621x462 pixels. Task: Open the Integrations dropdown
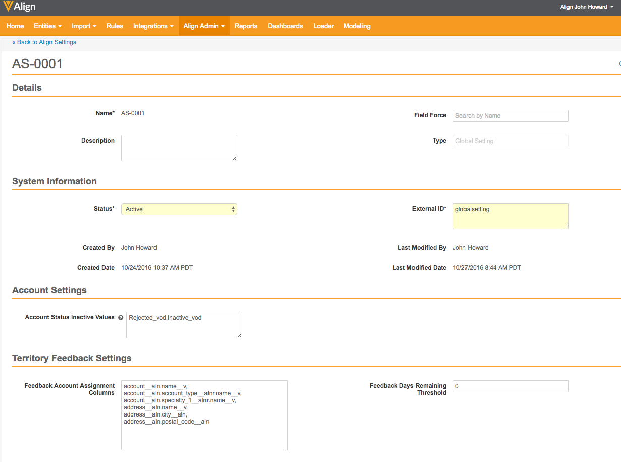coord(153,26)
